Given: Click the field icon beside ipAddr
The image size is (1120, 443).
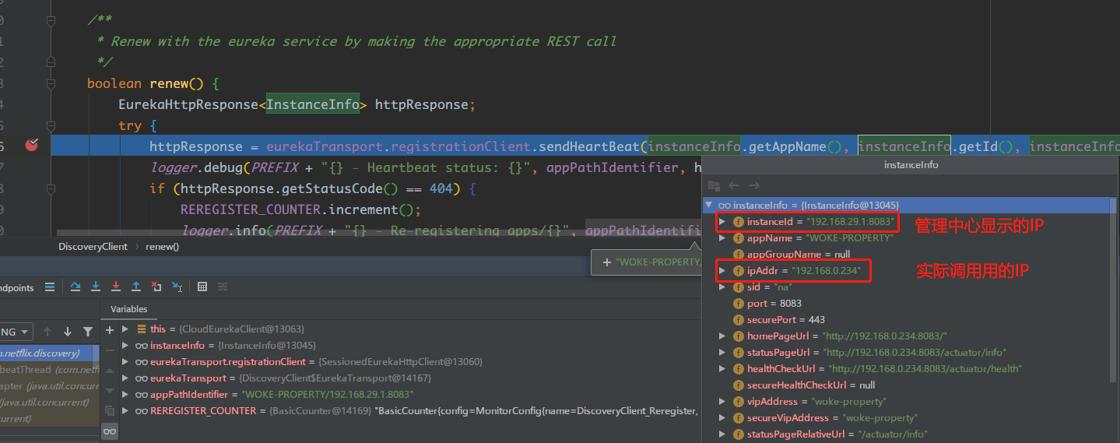Looking at the screenshot, I should [x=739, y=271].
